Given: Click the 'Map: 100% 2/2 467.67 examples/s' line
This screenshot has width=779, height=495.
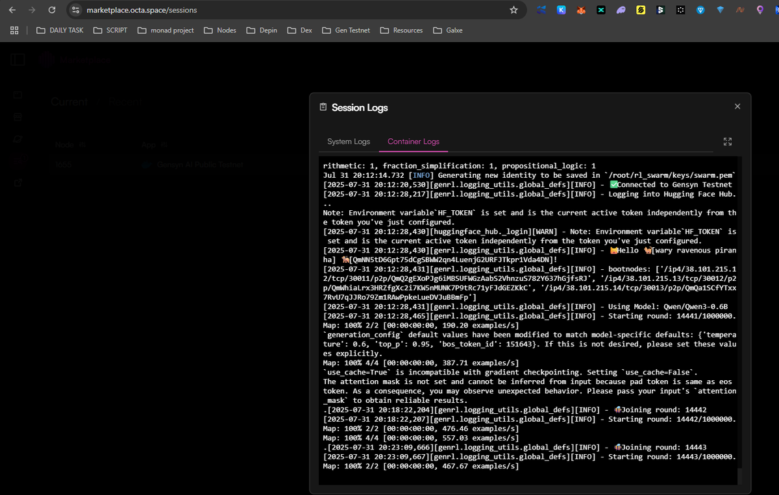Looking at the screenshot, I should (x=421, y=466).
